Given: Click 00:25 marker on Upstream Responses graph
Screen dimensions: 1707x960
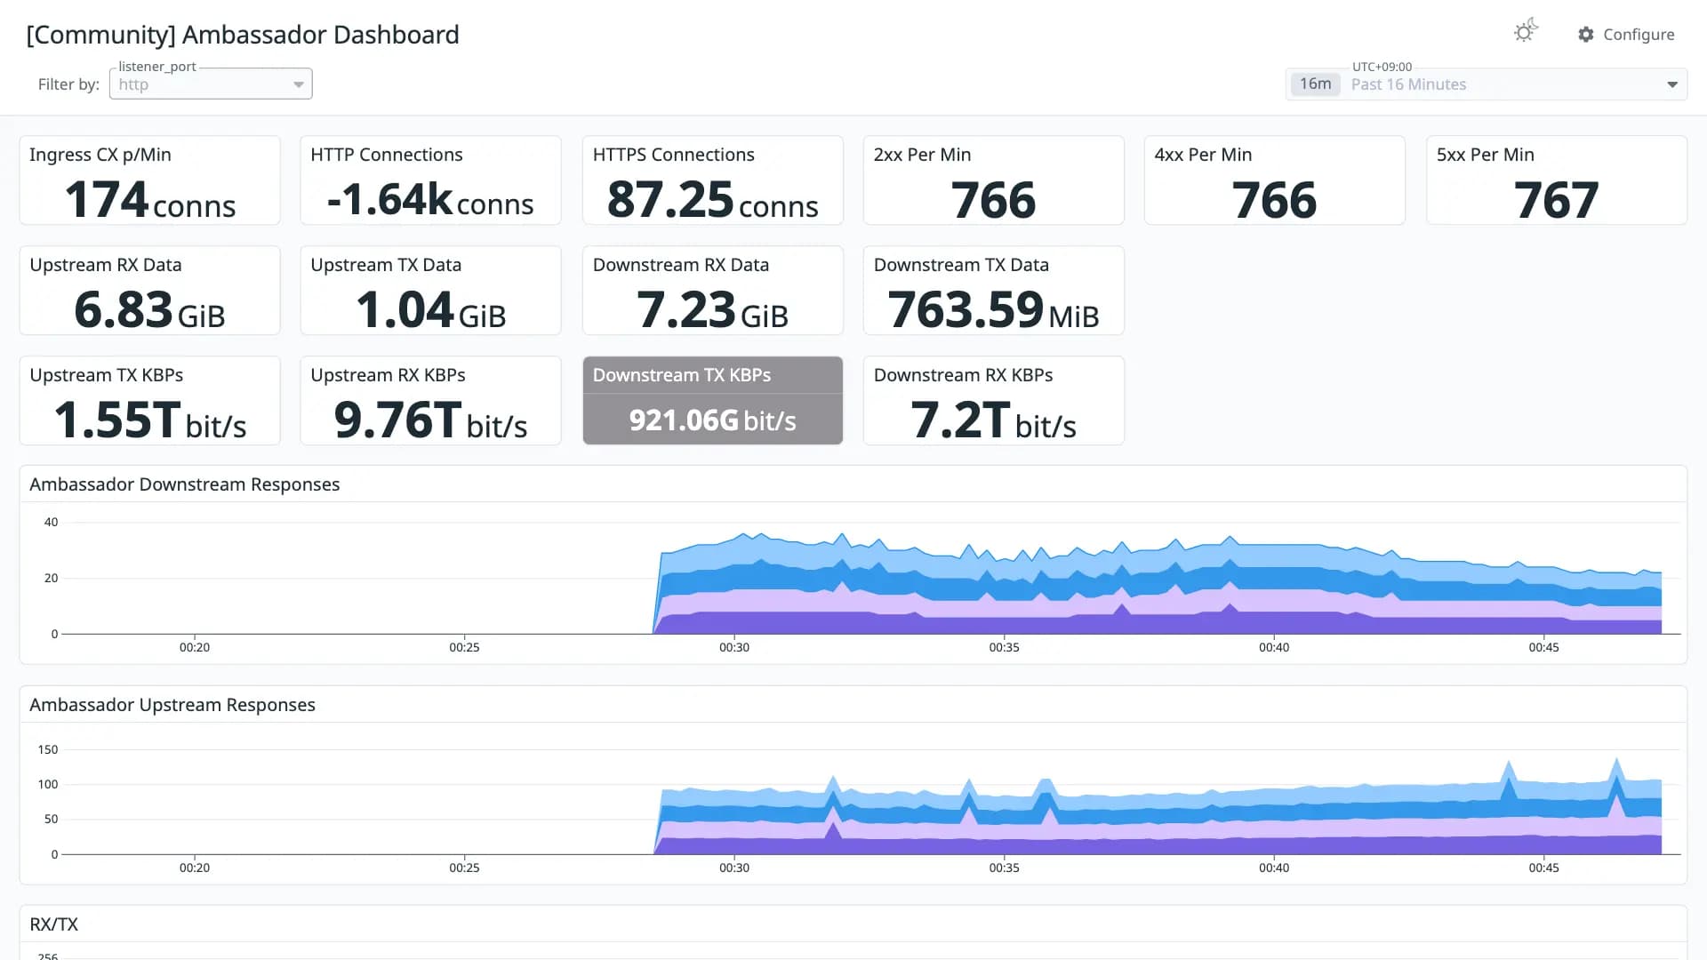Looking at the screenshot, I should (x=464, y=868).
